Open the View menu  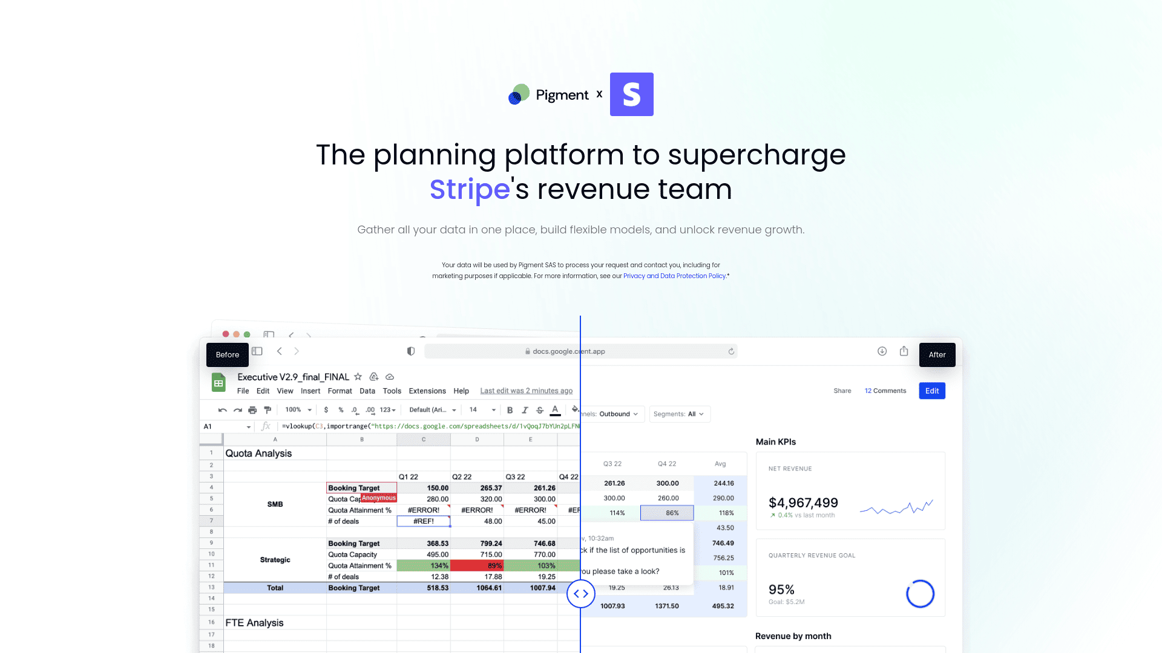(285, 391)
